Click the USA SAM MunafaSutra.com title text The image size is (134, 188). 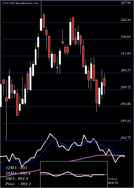[20, 3]
